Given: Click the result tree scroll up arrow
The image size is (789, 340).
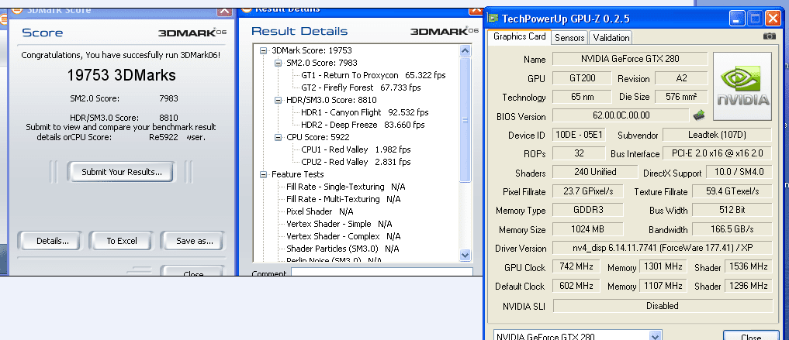Looking at the screenshot, I should tap(465, 50).
